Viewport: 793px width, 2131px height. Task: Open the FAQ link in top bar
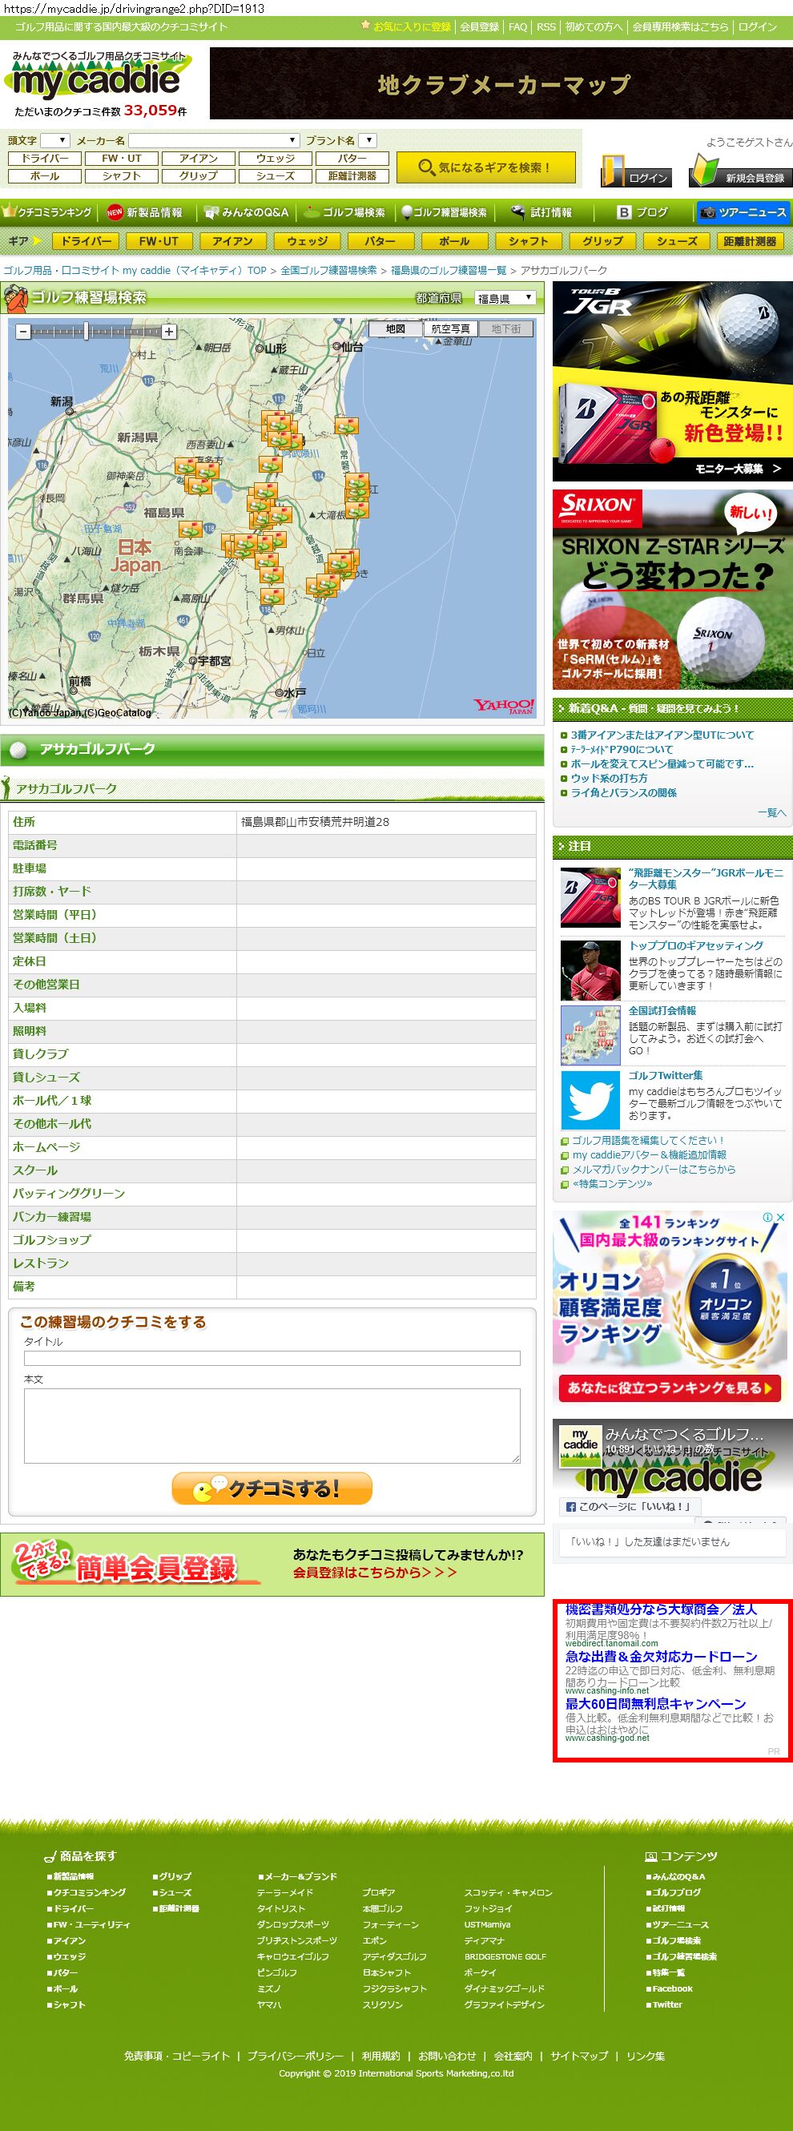coord(517,26)
